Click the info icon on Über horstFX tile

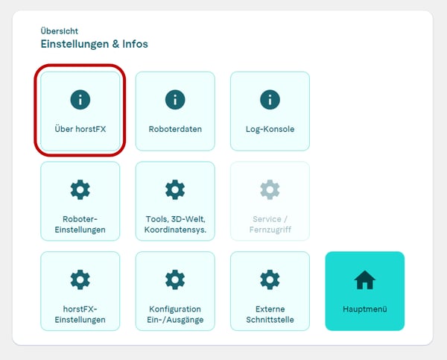pos(80,99)
